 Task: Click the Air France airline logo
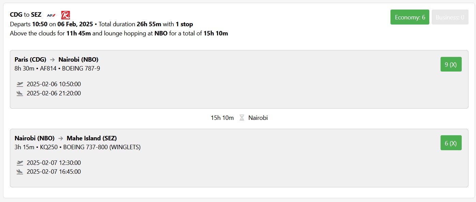tap(51, 15)
